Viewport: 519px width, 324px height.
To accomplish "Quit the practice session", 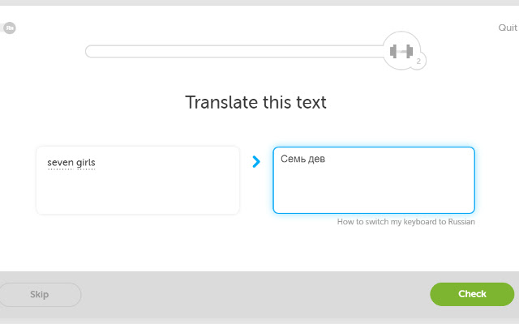I will tap(508, 28).
